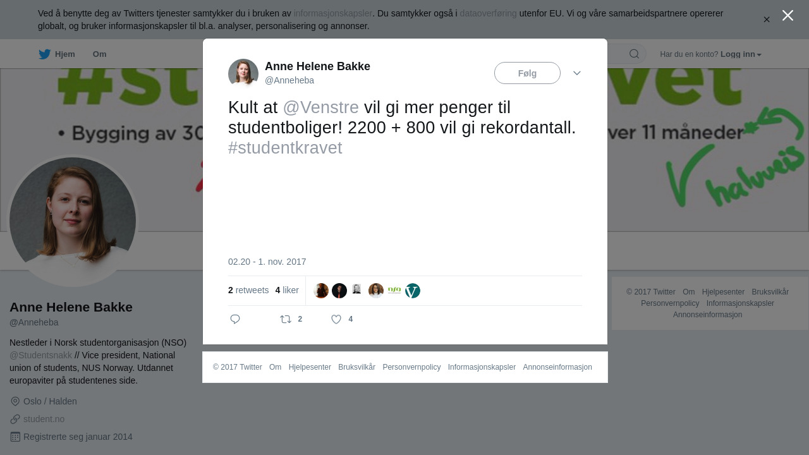This screenshot has width=809, height=455.
Task: Open the @Venstre mention in tweet
Action: click(320, 107)
